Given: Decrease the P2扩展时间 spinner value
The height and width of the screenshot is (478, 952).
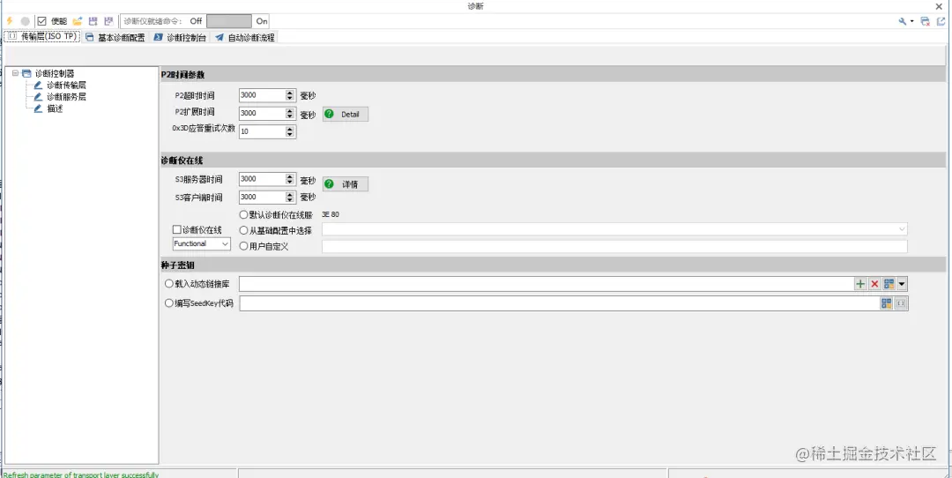Looking at the screenshot, I should coord(290,116).
